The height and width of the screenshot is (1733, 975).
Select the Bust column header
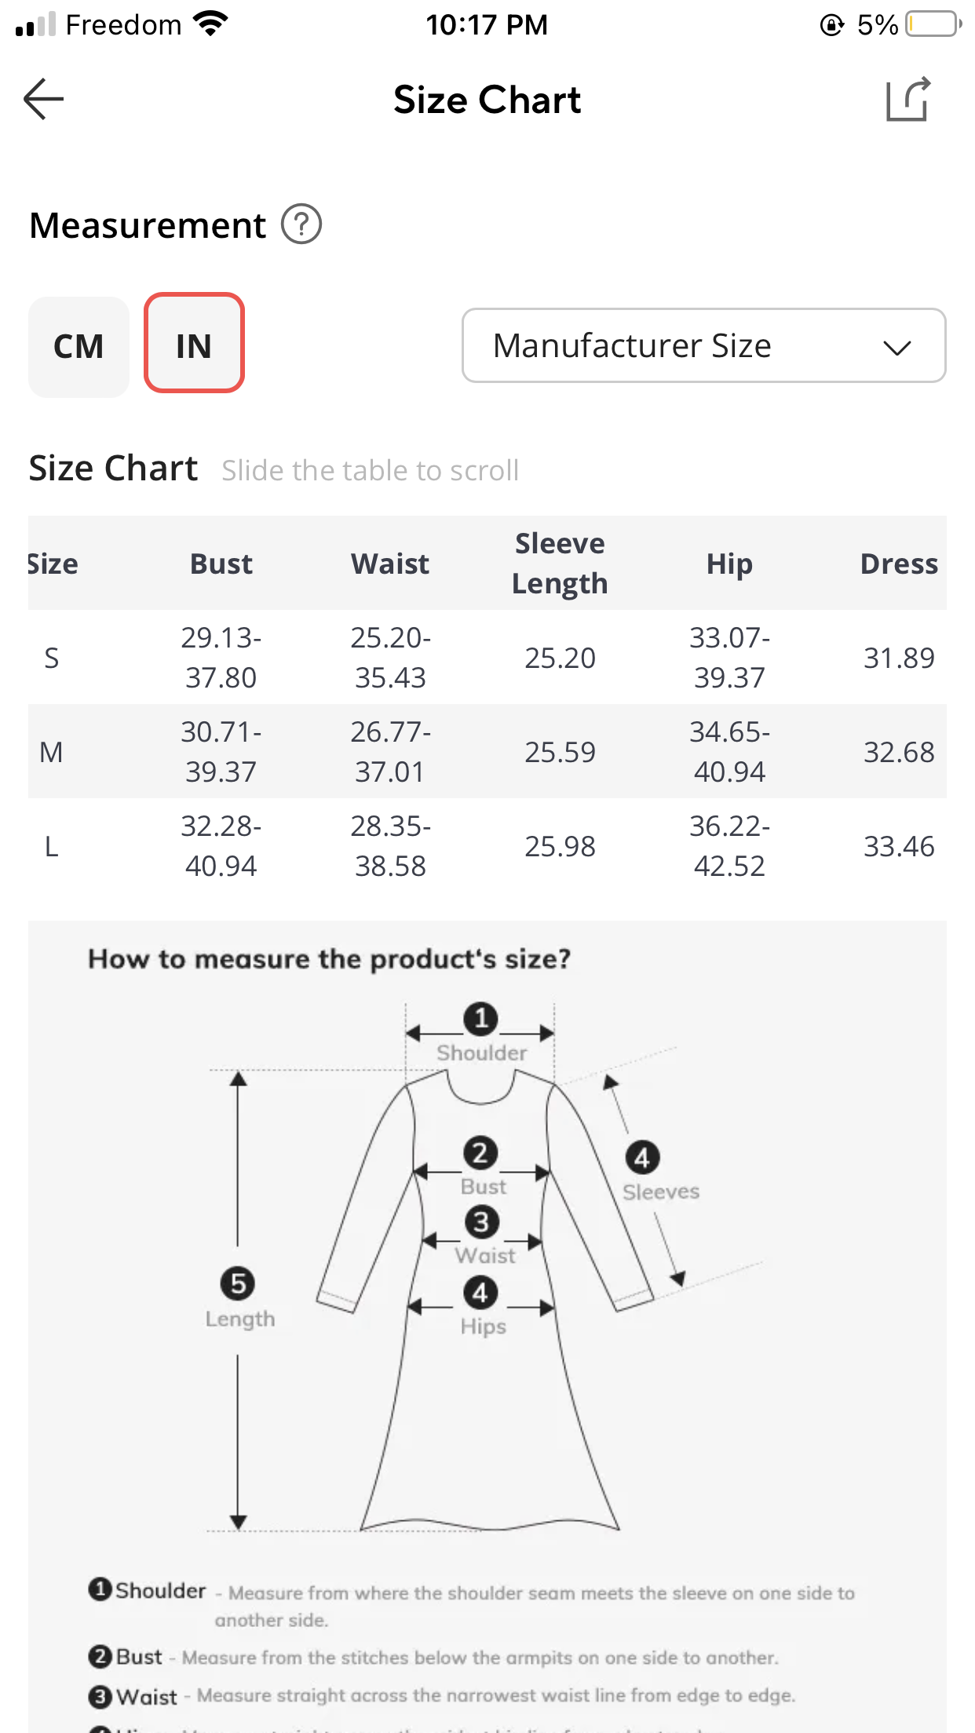[x=221, y=564]
